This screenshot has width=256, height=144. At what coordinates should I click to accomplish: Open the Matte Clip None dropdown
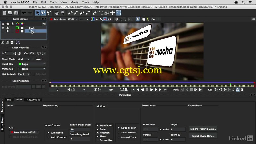[32, 69]
